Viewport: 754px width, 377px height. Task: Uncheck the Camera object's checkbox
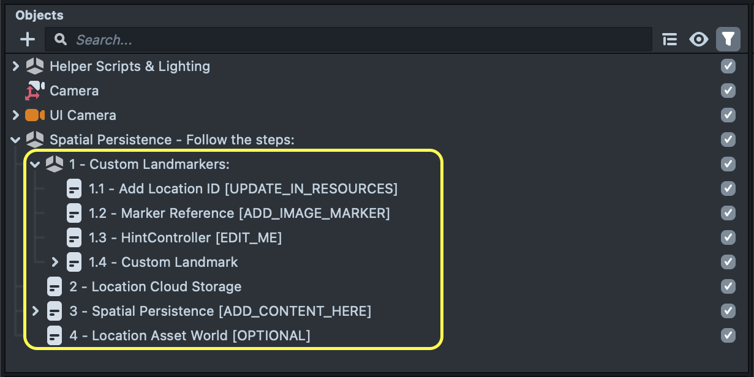pos(728,91)
